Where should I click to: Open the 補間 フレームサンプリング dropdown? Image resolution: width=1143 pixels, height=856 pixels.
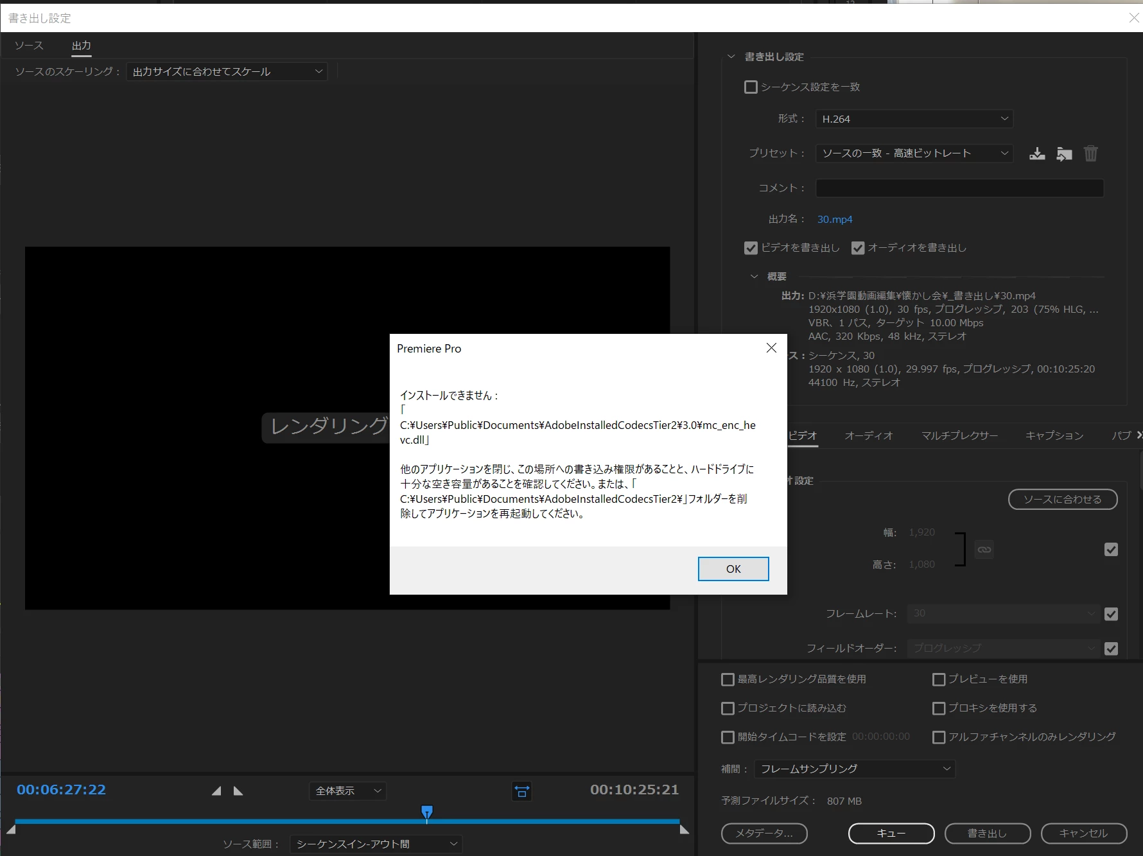(855, 769)
